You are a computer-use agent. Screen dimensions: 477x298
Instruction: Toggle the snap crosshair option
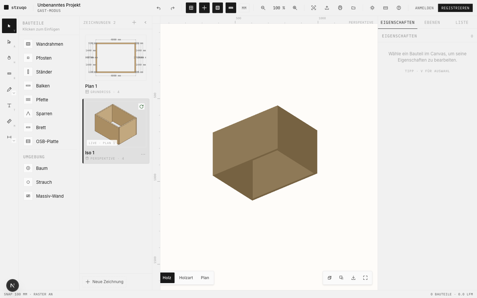tap(204, 8)
